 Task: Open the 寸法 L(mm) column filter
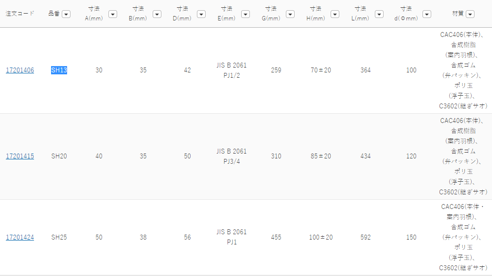[379, 14]
